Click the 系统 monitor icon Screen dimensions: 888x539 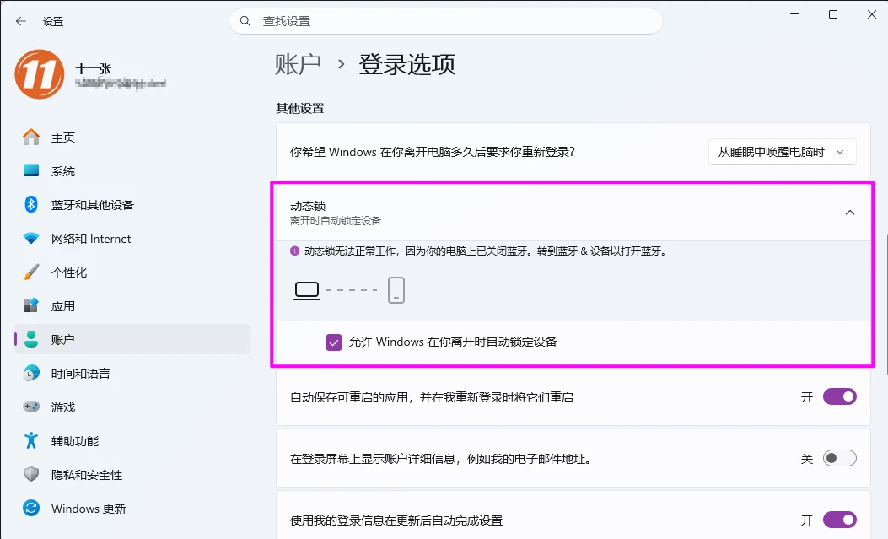(x=31, y=171)
